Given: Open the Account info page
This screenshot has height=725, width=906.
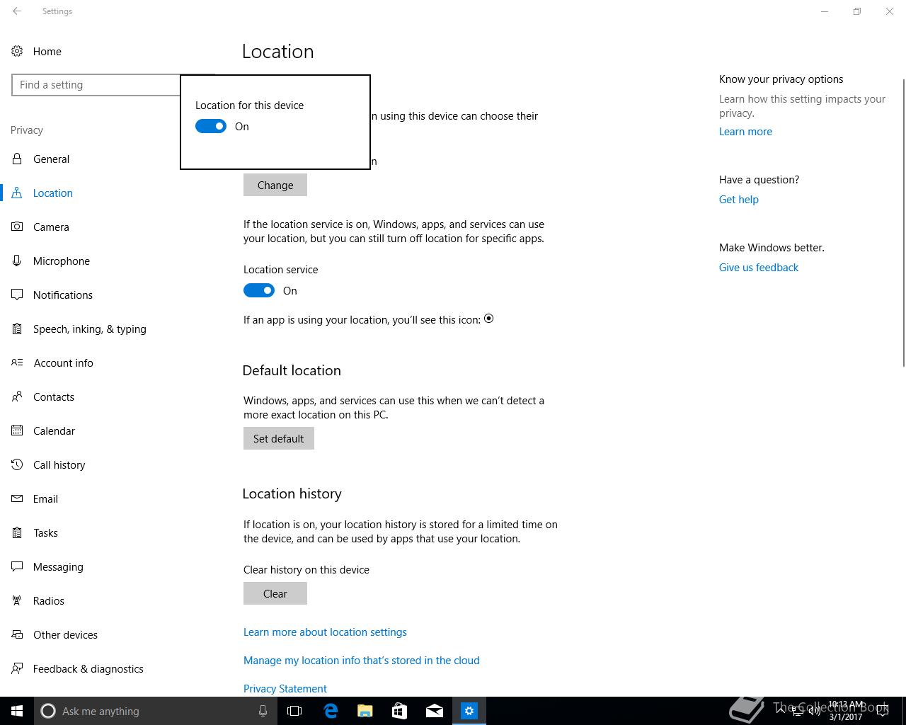Looking at the screenshot, I should (x=64, y=362).
